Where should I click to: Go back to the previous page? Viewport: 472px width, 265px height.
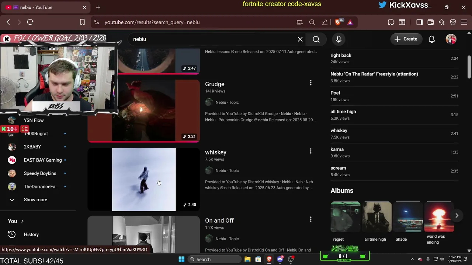8,22
